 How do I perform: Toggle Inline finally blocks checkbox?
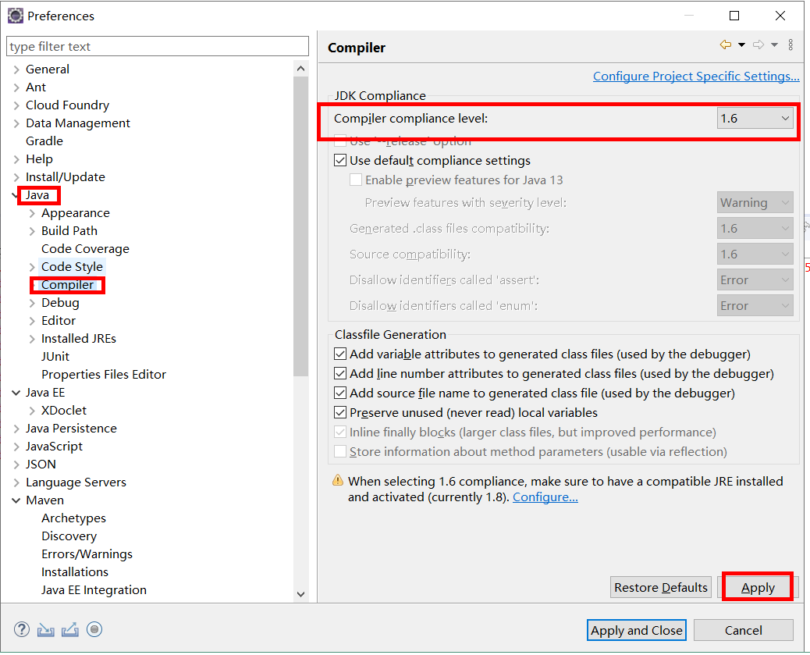pos(340,433)
